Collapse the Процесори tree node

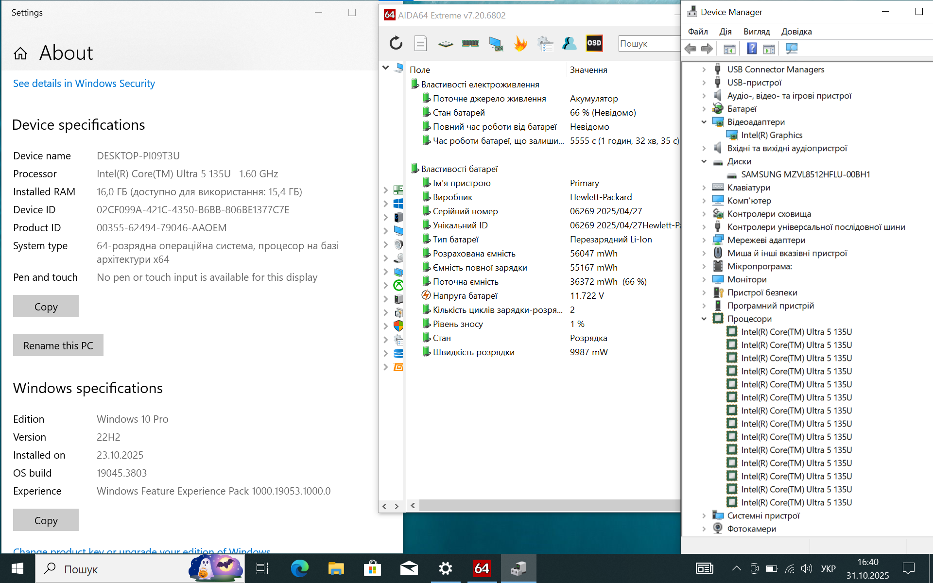point(704,319)
